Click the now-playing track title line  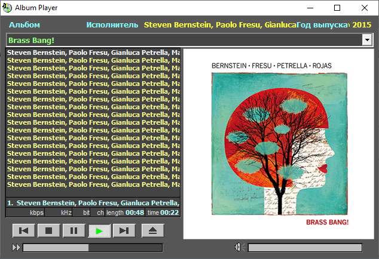(x=93, y=203)
